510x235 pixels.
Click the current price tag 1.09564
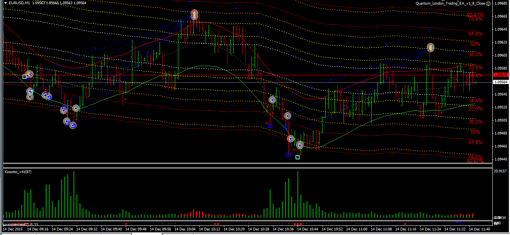coord(500,82)
